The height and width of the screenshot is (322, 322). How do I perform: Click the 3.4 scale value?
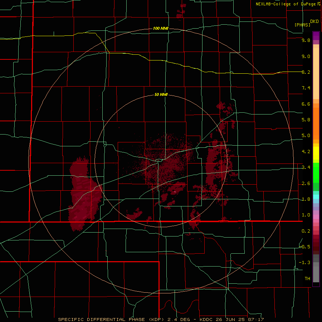[306, 167]
